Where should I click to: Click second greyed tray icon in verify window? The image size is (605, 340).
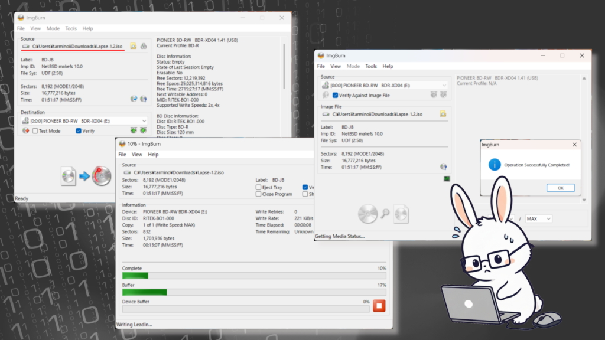[443, 95]
